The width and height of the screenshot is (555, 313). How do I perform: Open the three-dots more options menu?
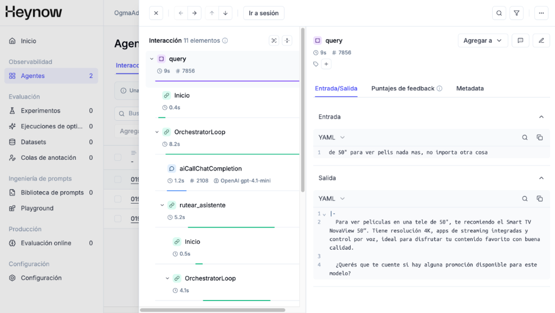click(541, 13)
